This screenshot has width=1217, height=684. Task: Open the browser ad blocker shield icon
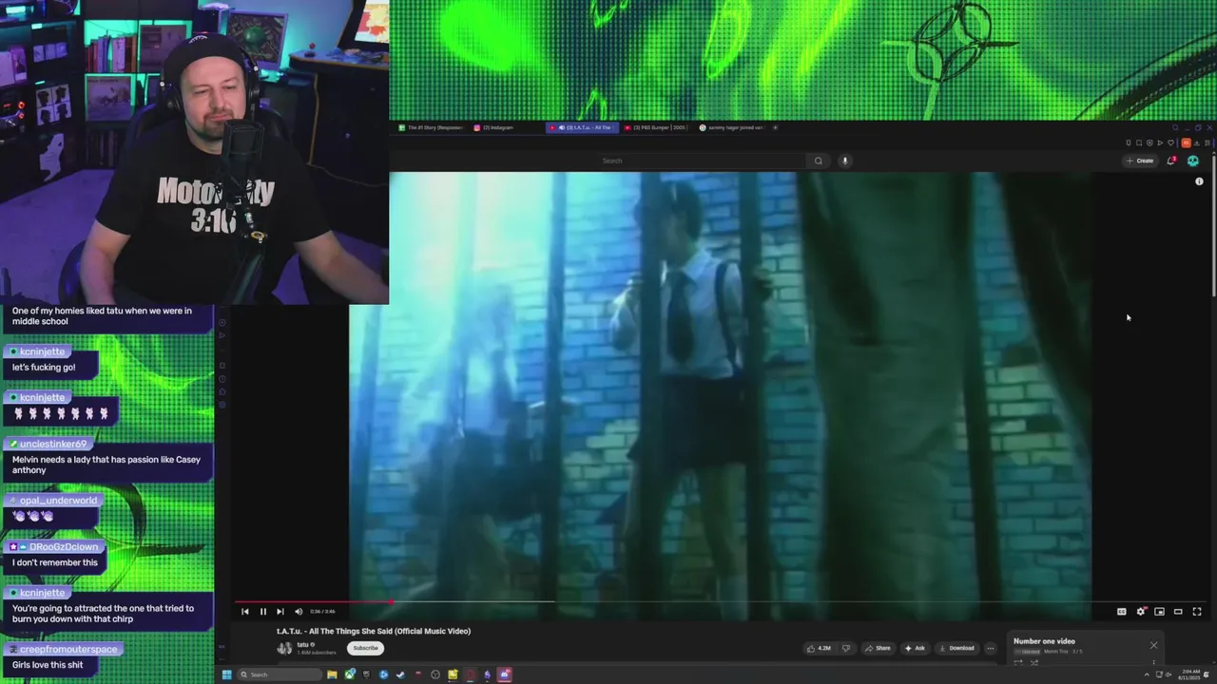pyautogui.click(x=1149, y=142)
